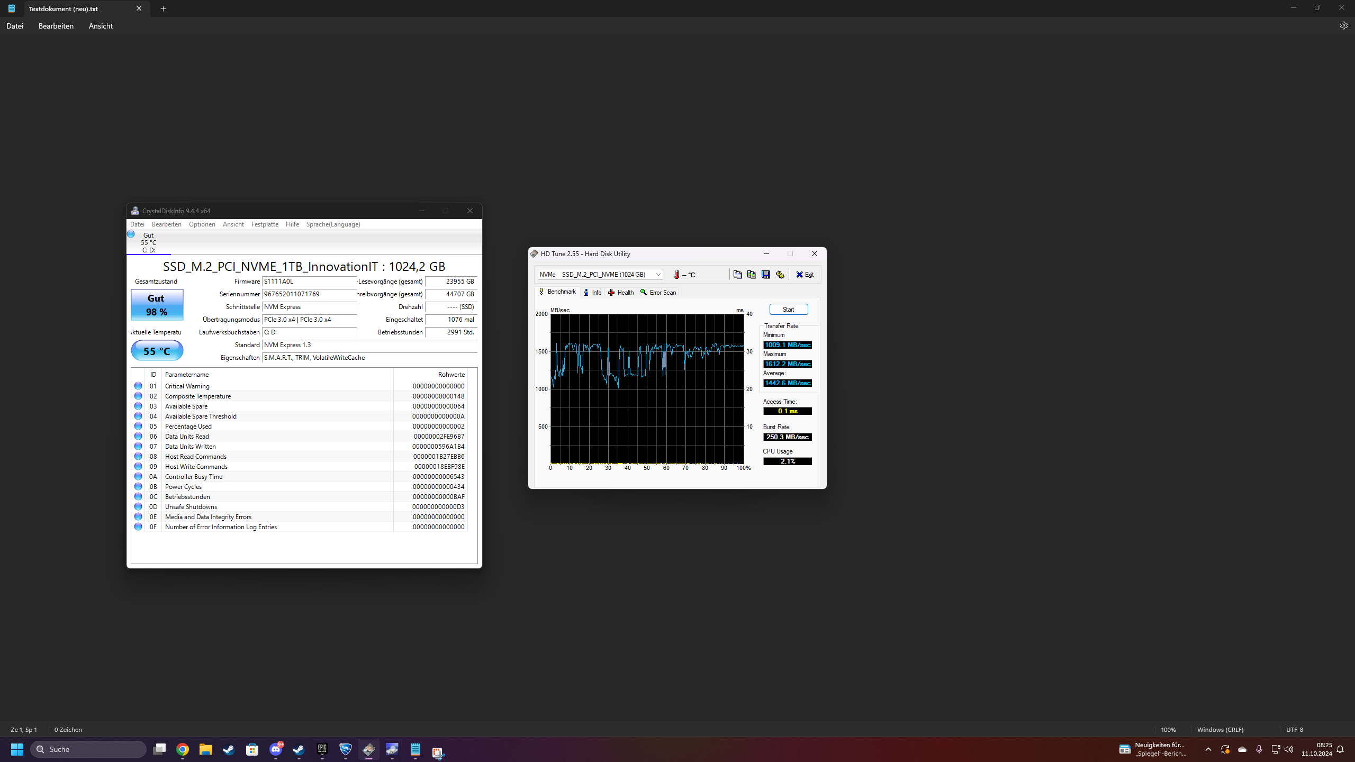The image size is (1355, 762).
Task: Click the thermometer temperature icon in HD Tune
Action: 676,274
